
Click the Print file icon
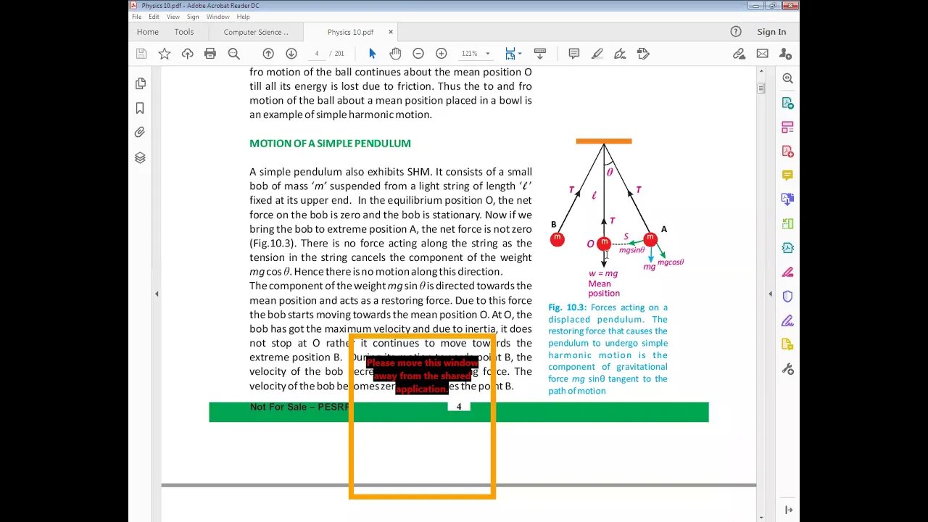(210, 54)
